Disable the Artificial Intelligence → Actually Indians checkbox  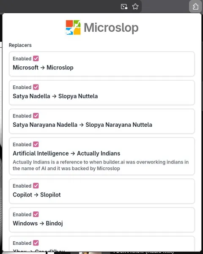[x=36, y=145]
